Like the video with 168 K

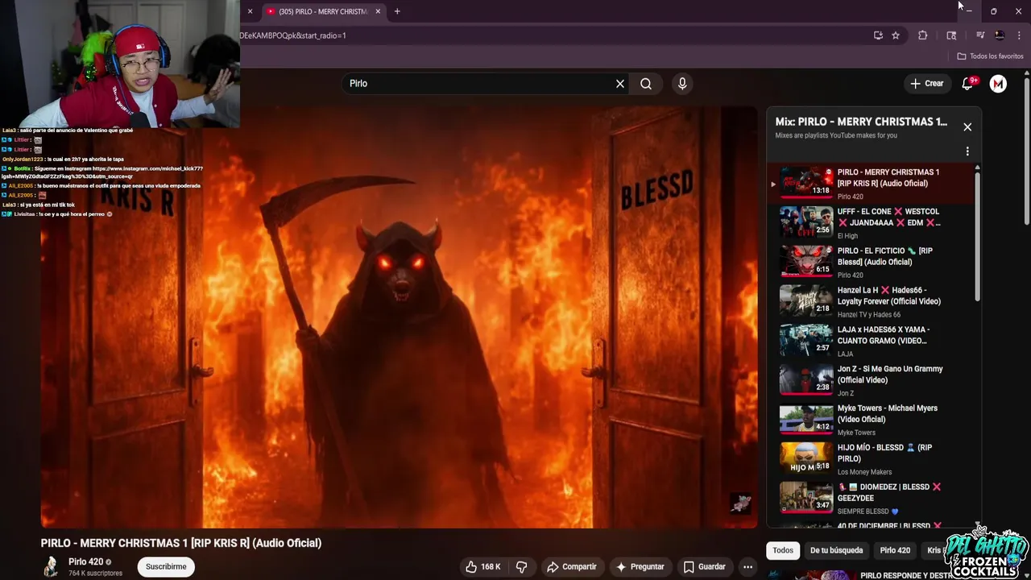(x=482, y=566)
